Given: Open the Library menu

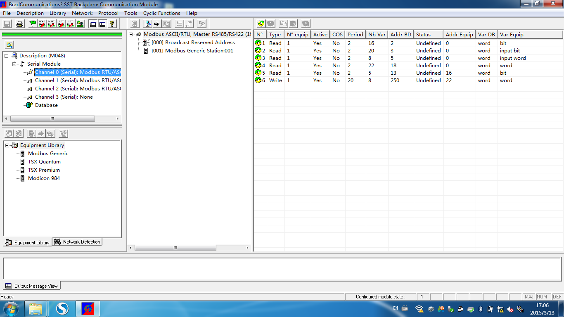Looking at the screenshot, I should (58, 13).
